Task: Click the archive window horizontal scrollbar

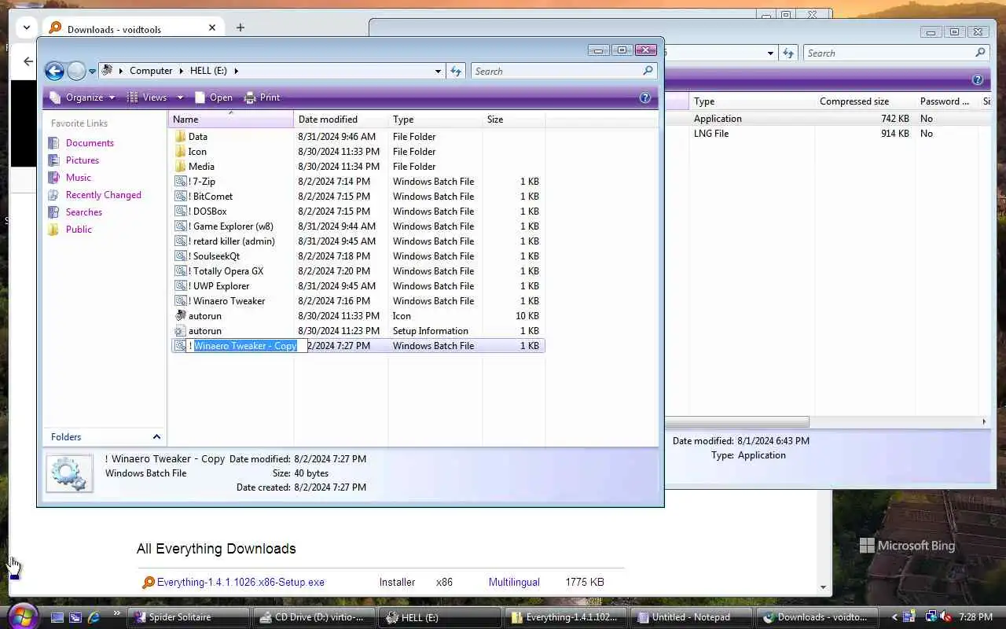Action: pos(736,422)
